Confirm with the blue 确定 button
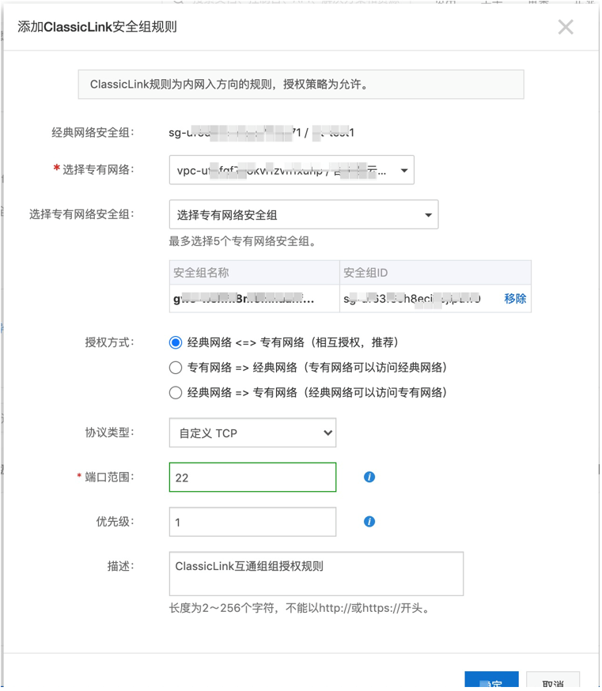602x691 pixels. coord(491,682)
